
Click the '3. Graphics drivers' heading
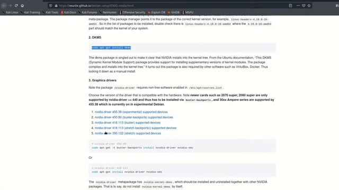102,80
